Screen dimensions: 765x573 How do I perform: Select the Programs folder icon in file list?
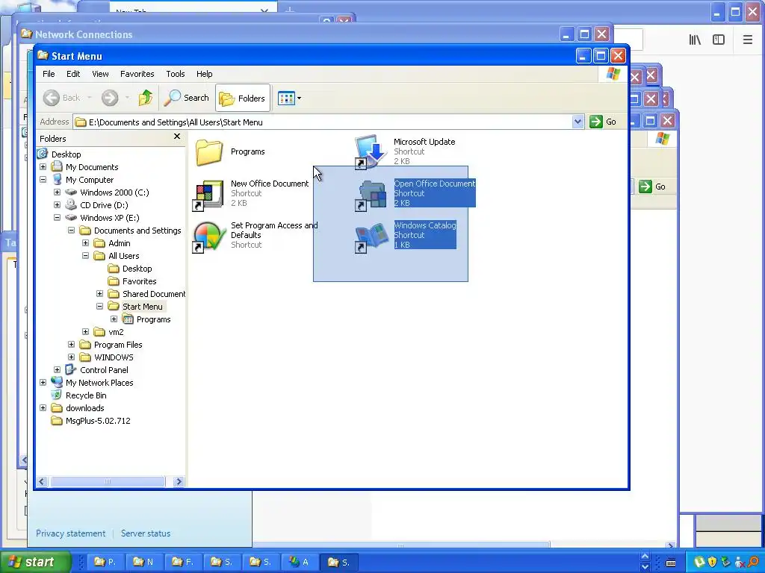209,152
